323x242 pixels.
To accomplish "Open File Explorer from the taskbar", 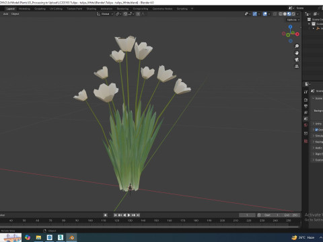I will (38, 237).
